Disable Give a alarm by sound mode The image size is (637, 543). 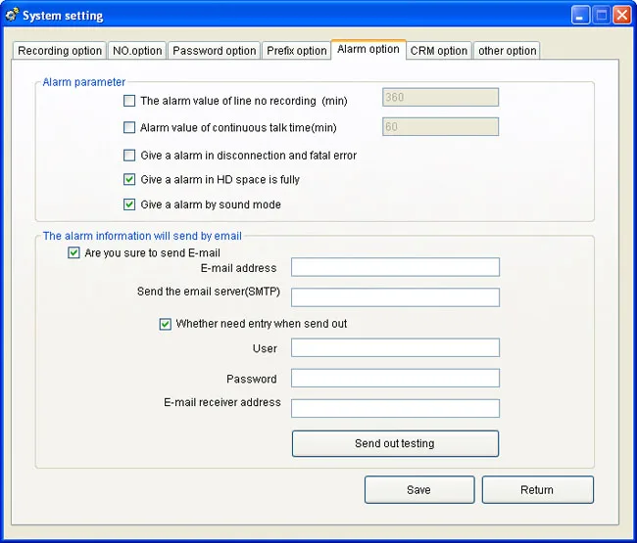(x=129, y=204)
